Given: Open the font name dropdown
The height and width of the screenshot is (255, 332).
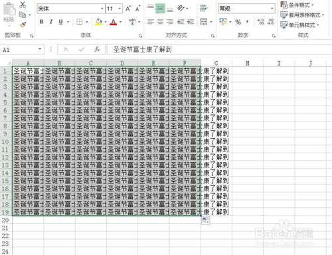Looking at the screenshot, I should 102,9.
